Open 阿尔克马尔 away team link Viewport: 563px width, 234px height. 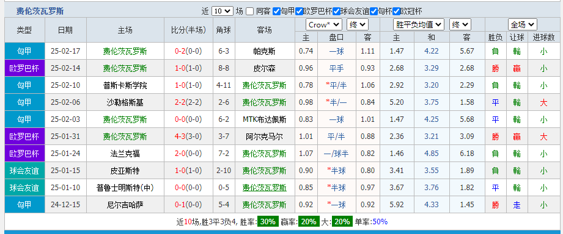click(264, 136)
